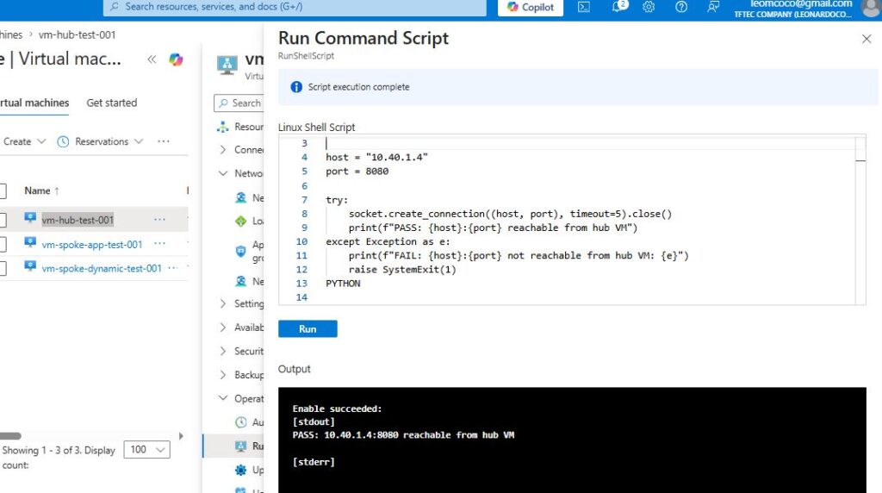Switch to the Get started tab
882x493 pixels.
[x=111, y=103]
